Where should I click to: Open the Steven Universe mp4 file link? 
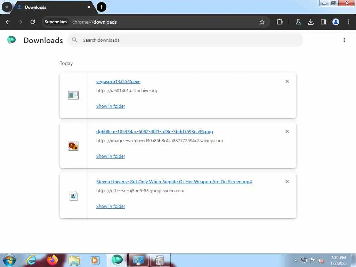point(174,181)
